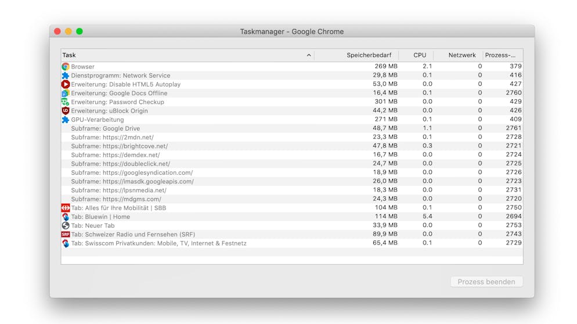The image size is (577, 324).
Task: Click process ID 379
Action: pyautogui.click(x=515, y=66)
